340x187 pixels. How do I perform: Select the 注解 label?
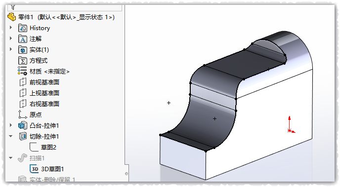(36, 39)
